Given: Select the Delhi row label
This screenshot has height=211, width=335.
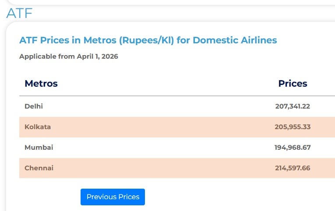Looking at the screenshot, I should point(34,106).
